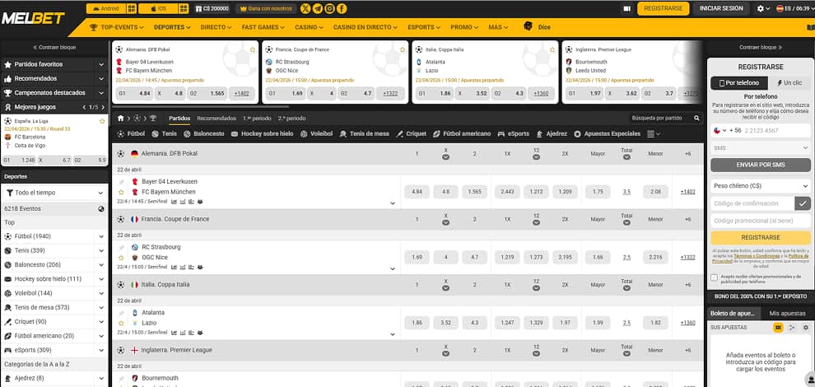Open +1402 more markets for Leverkusen row
The image size is (815, 387).
[687, 192]
